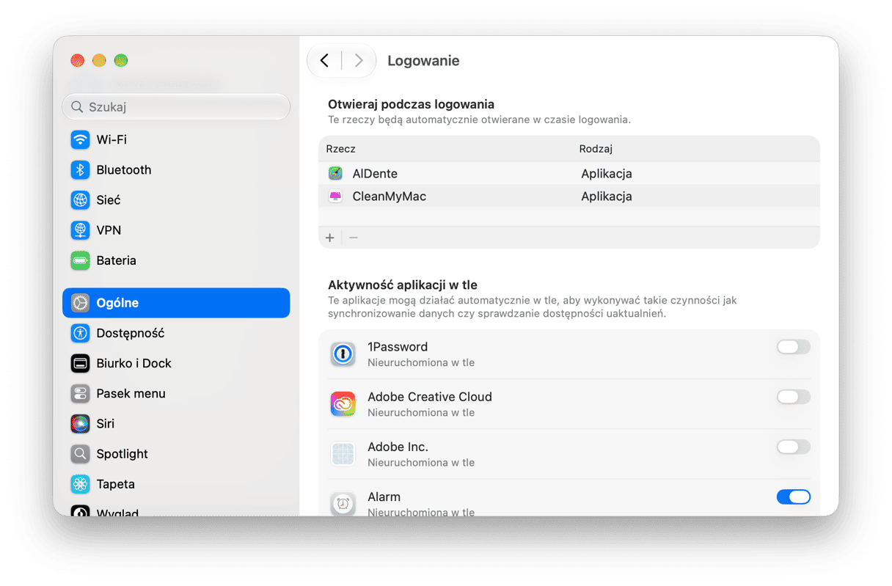Sort by the Rodzaj column header

(596, 149)
